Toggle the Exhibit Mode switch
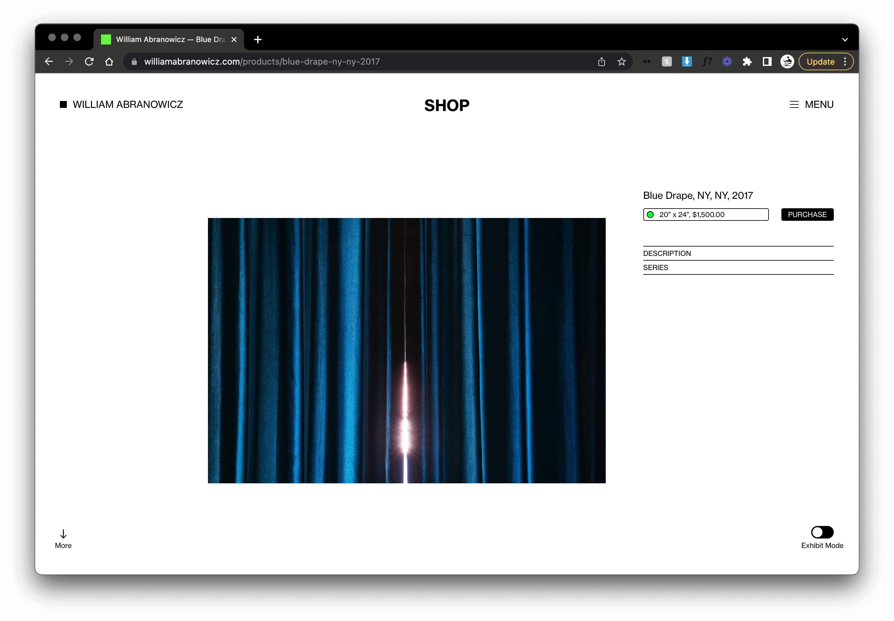Viewport: 894px width, 621px height. click(822, 532)
